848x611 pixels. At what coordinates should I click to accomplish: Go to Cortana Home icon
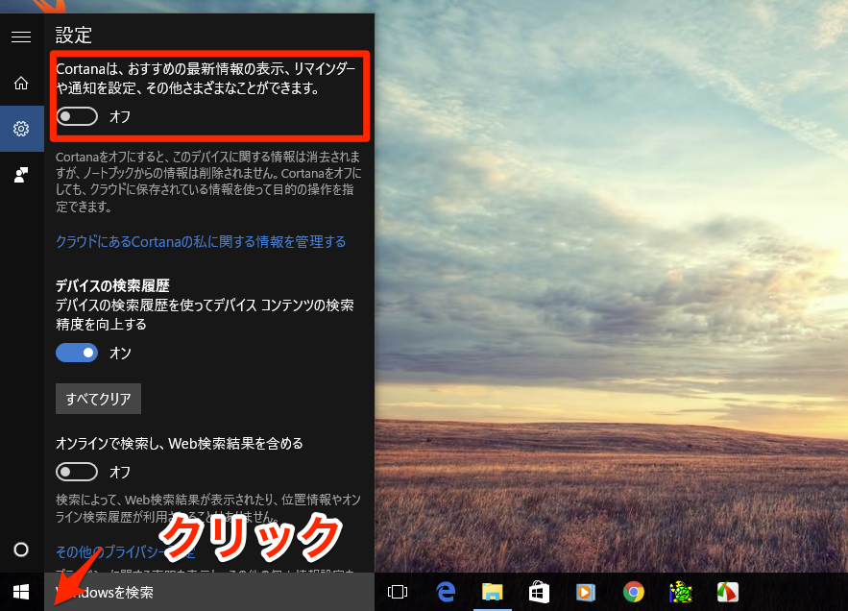(21, 83)
